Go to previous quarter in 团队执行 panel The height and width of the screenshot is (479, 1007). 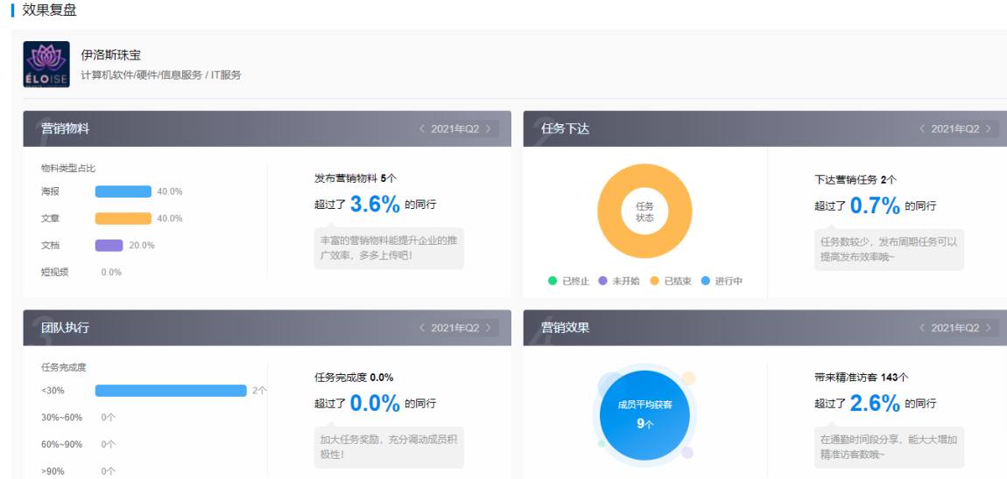pyautogui.click(x=421, y=329)
